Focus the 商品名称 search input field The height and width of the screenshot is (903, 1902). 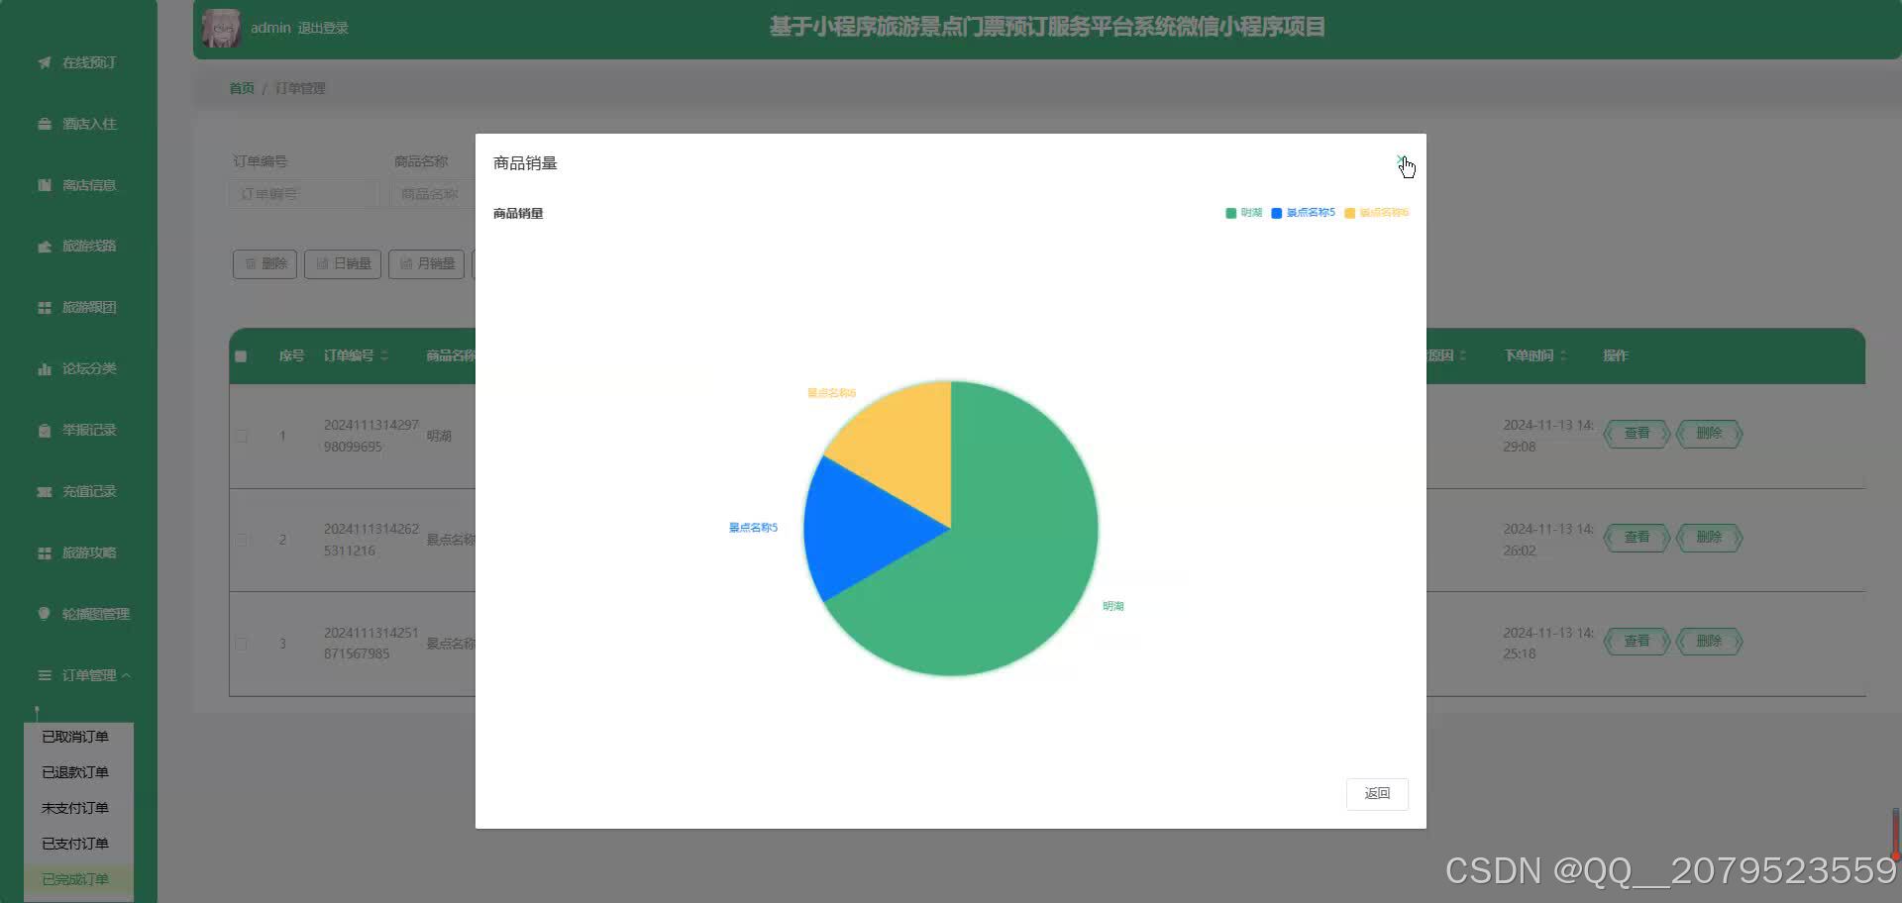pos(433,194)
